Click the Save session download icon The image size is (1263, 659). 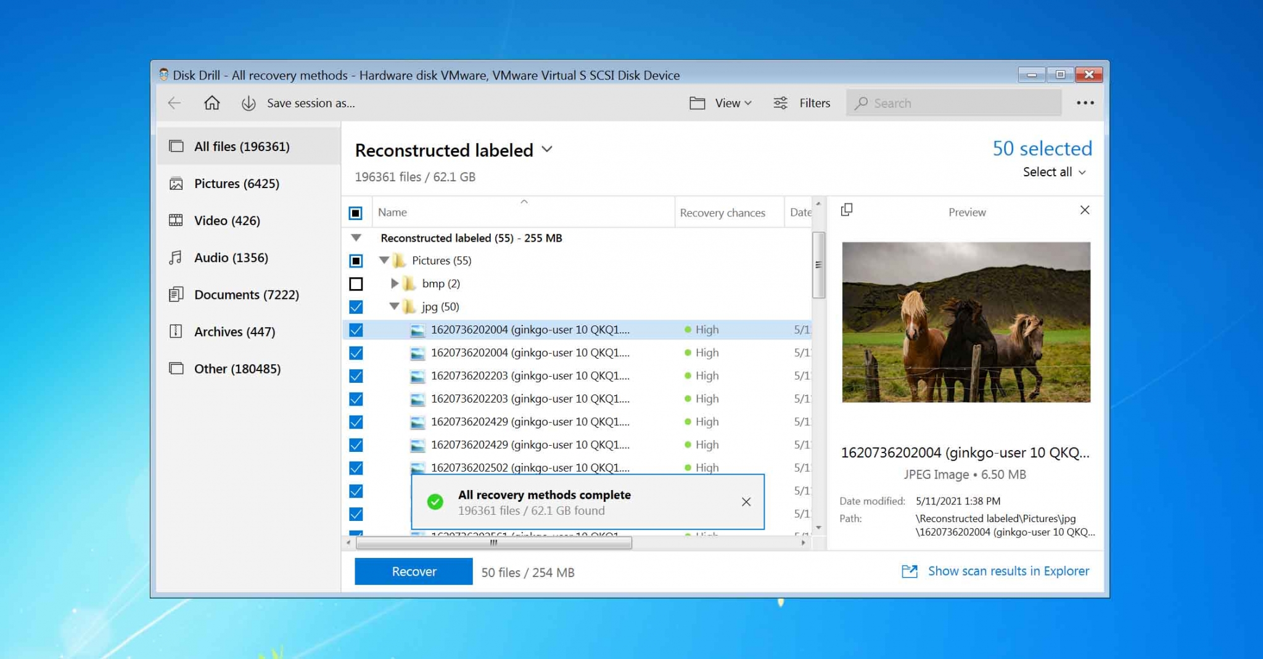click(x=249, y=103)
